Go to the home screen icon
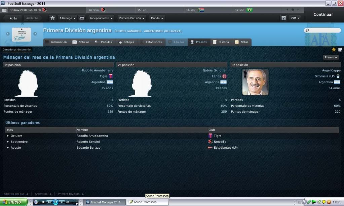The image size is (344, 206). click(52, 18)
